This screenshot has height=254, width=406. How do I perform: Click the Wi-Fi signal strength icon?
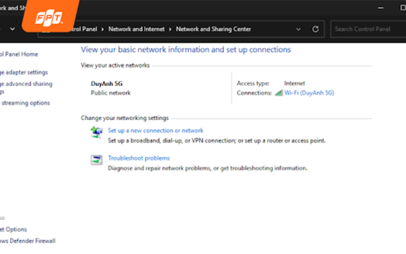click(279, 93)
